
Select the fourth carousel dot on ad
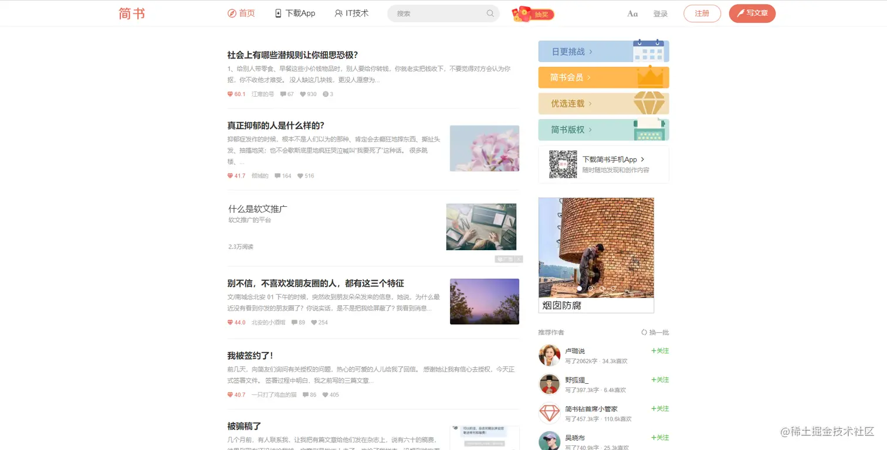click(x=613, y=288)
